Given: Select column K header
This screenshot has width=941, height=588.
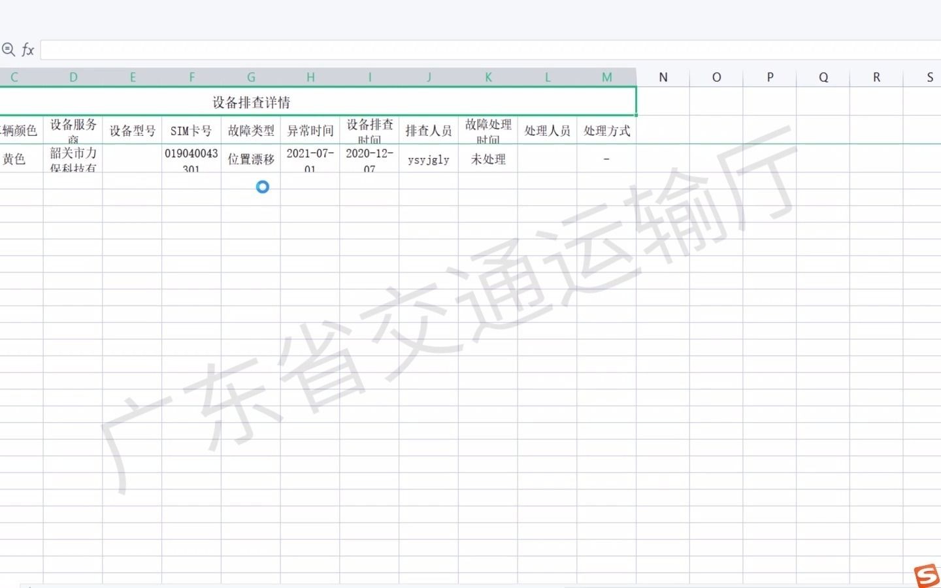Looking at the screenshot, I should [x=488, y=77].
